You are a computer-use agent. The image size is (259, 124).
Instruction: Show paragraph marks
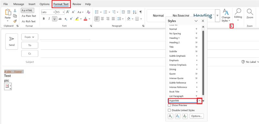pyautogui.click(x=141, y=12)
